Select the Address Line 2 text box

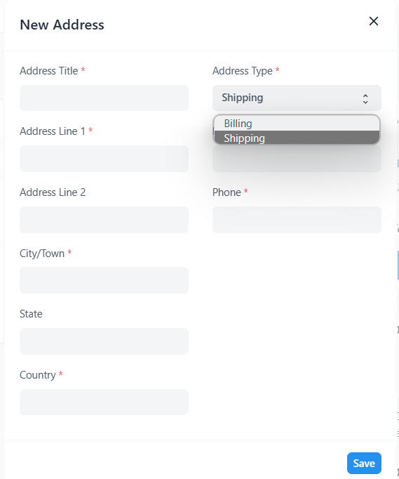(104, 220)
